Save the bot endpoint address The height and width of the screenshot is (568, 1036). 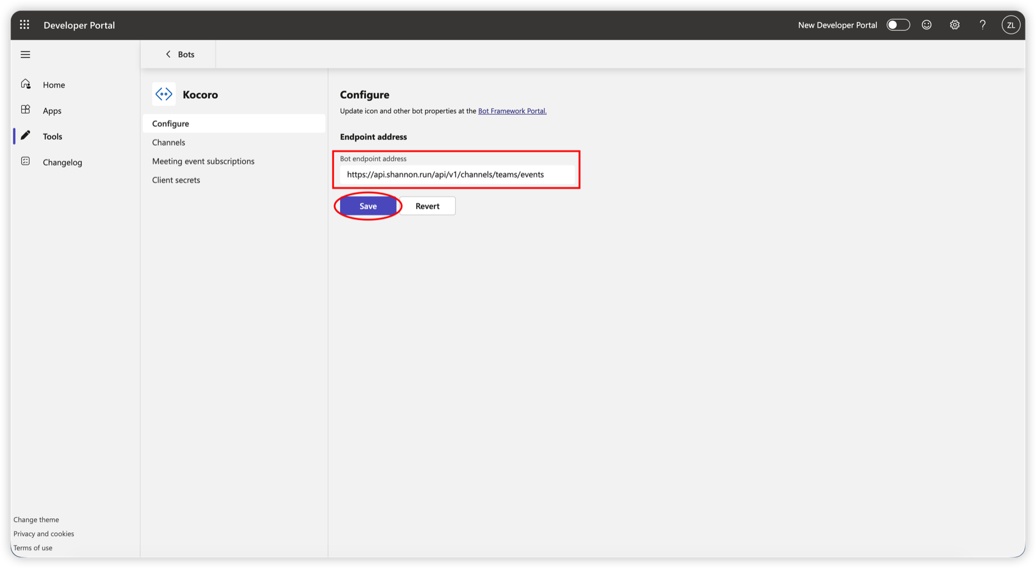[368, 206]
